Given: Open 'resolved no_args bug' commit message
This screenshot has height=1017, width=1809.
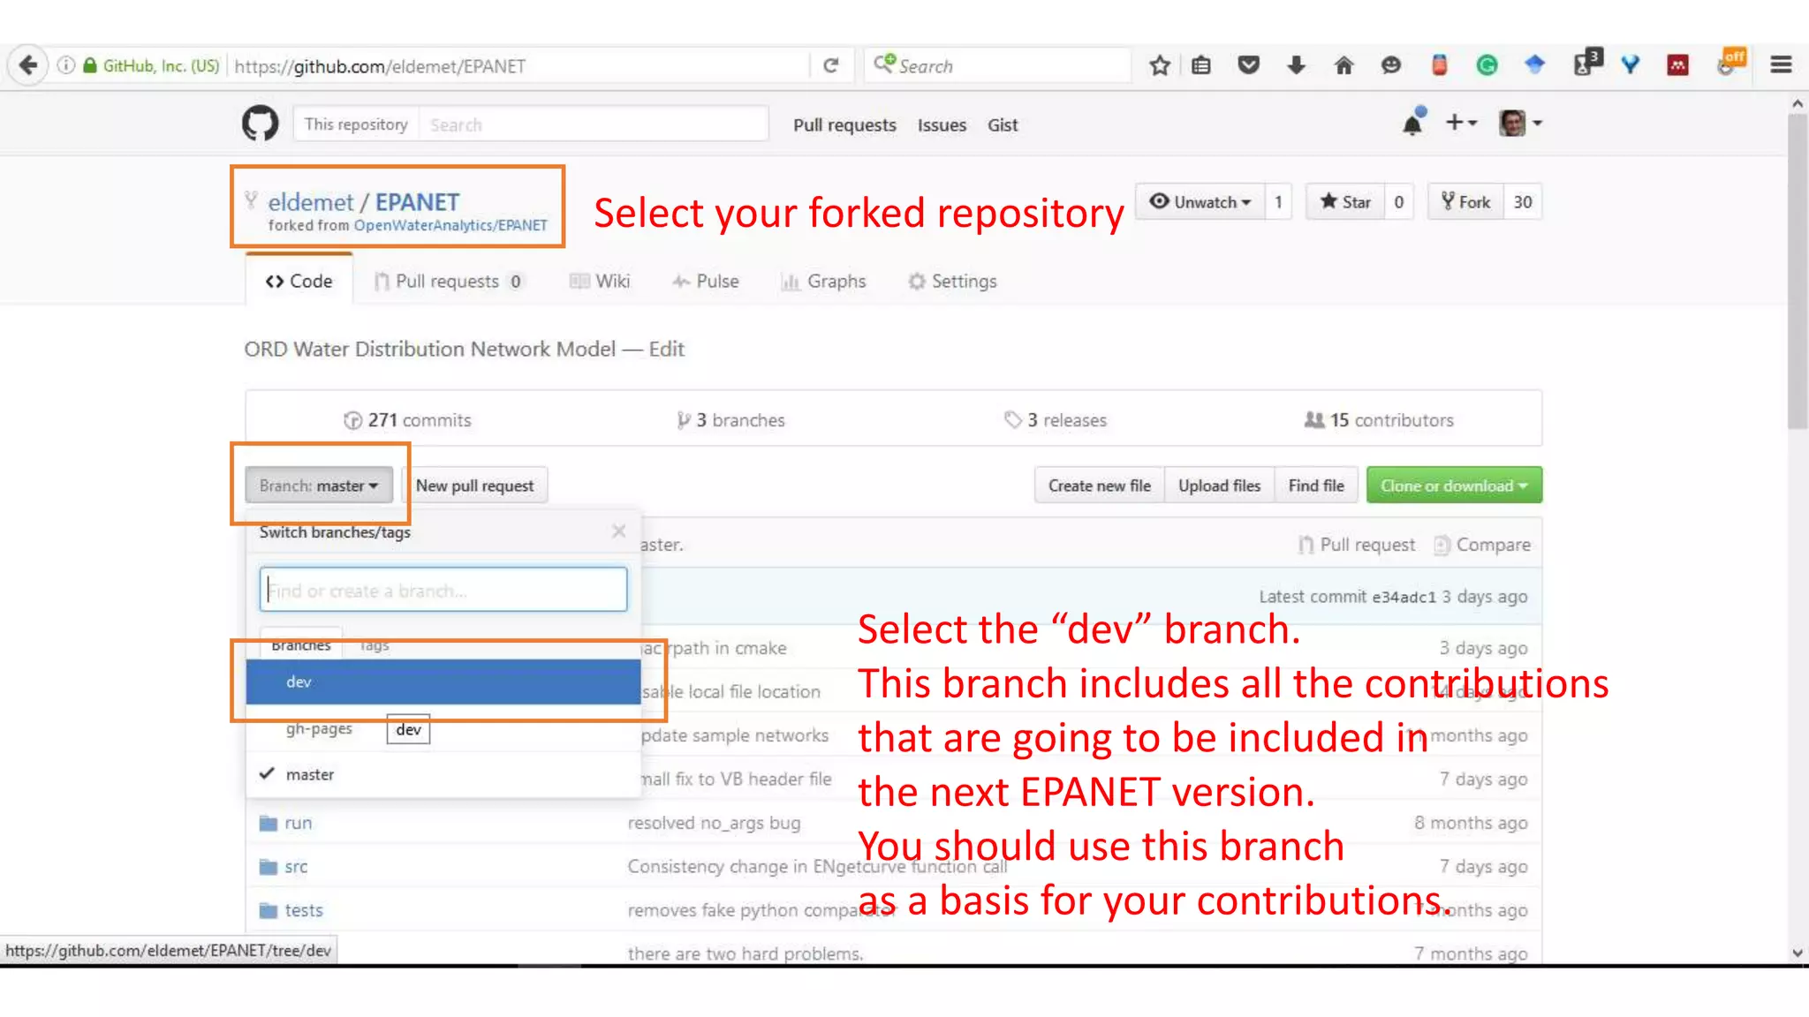Looking at the screenshot, I should click(714, 823).
